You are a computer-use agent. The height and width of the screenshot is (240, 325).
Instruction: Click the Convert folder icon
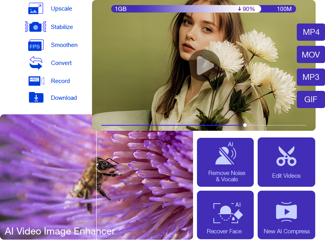point(36,63)
